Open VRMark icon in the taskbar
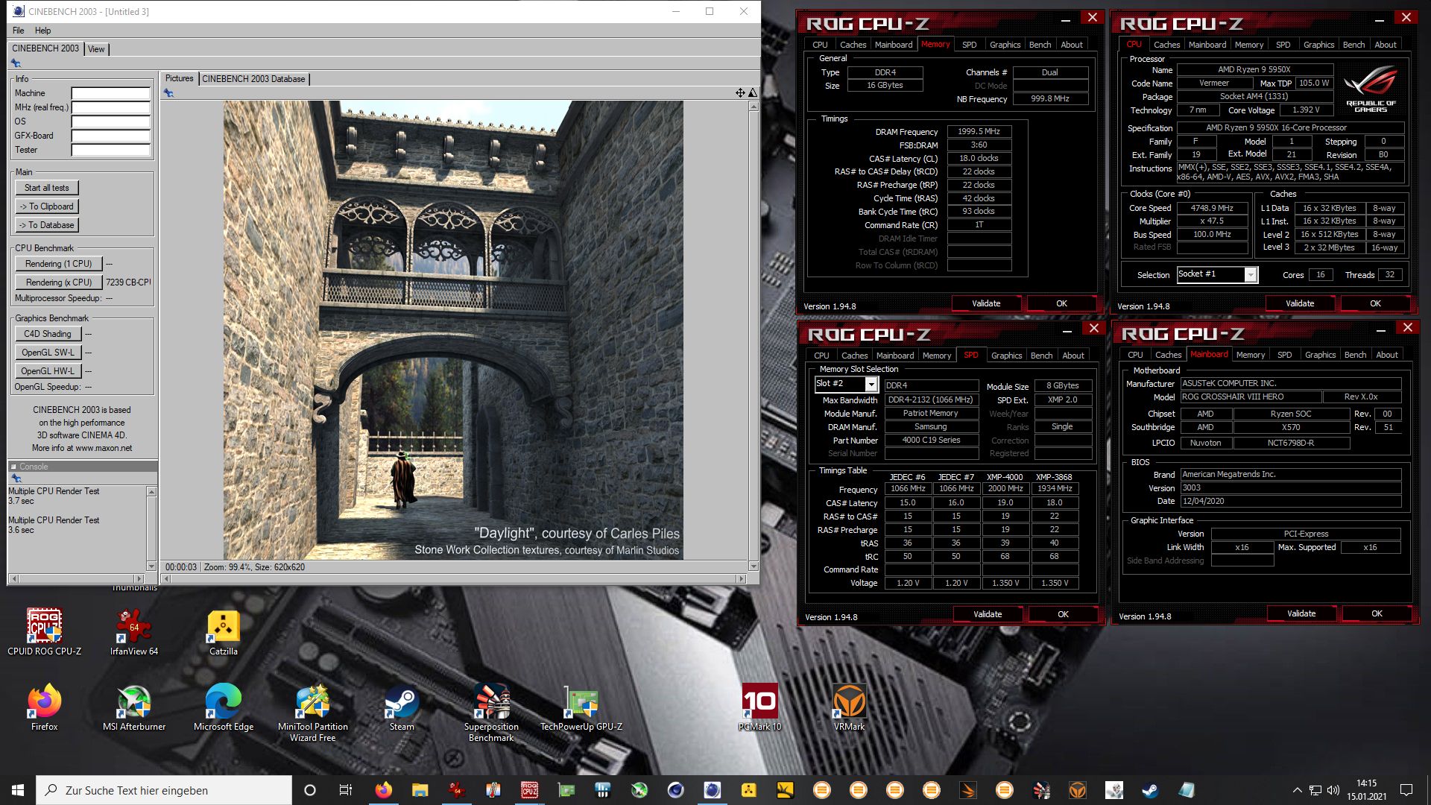1431x805 pixels. [1077, 790]
